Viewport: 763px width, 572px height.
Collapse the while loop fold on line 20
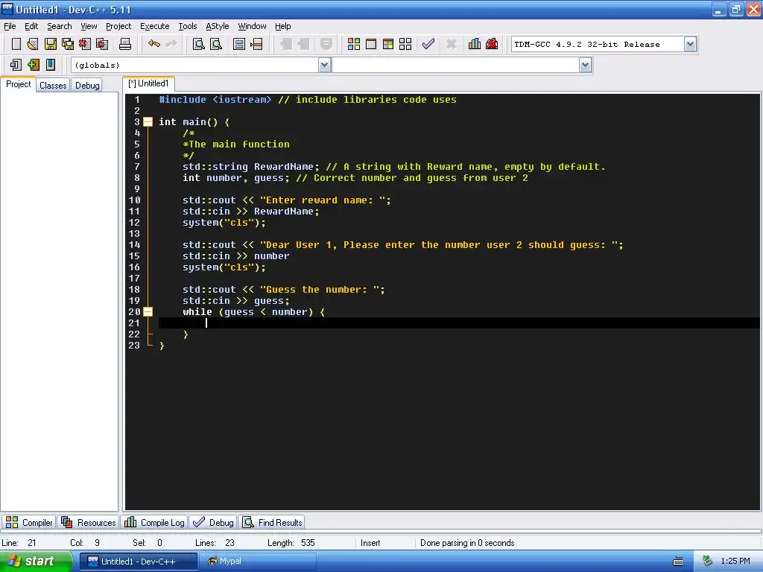coord(148,312)
